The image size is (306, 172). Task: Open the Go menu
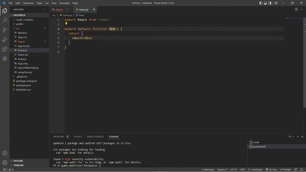coord(47,3)
